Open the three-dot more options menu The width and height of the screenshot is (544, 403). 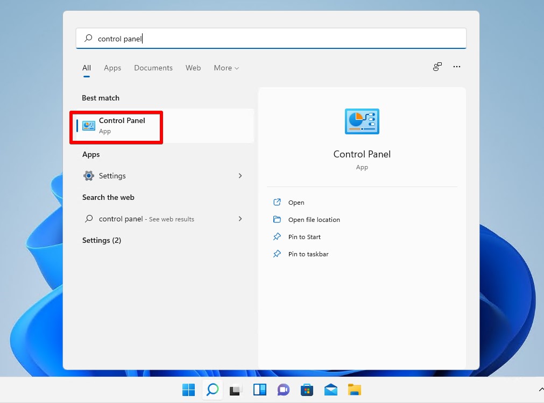pos(457,67)
